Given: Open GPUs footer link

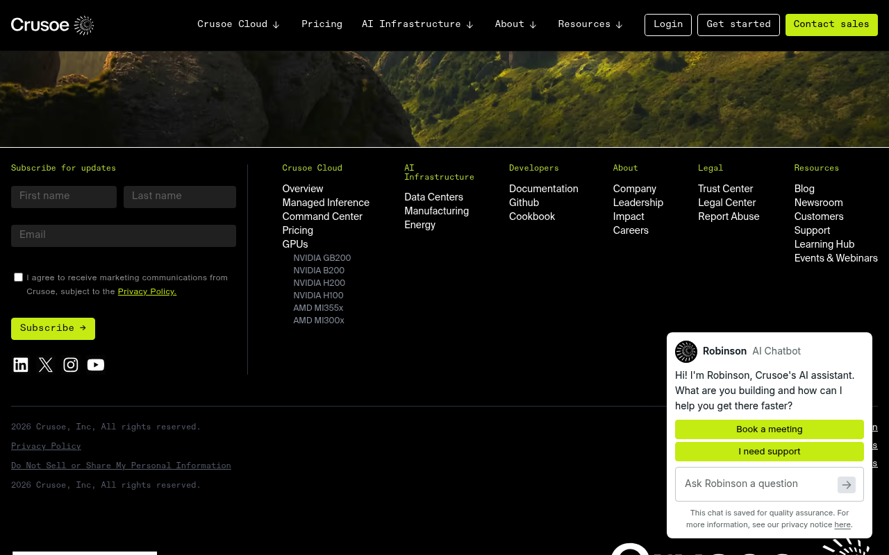Looking at the screenshot, I should (x=295, y=244).
